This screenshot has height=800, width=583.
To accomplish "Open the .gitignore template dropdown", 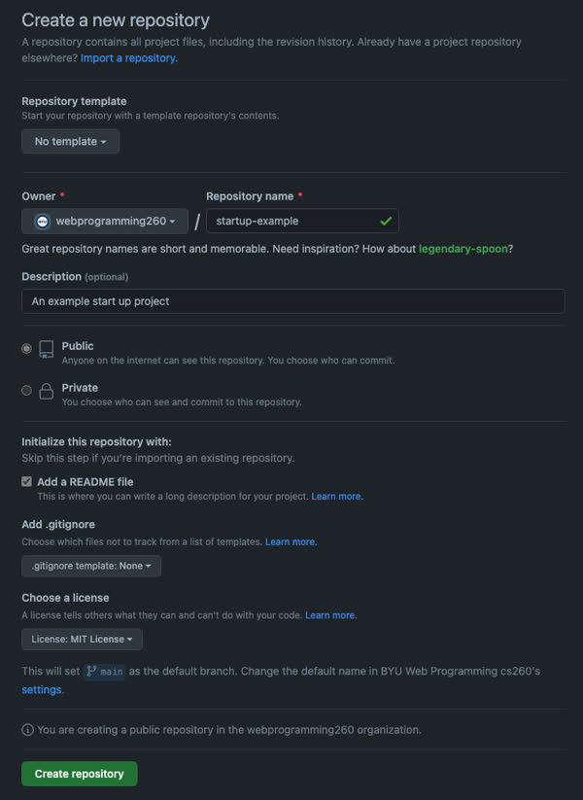I will [x=90, y=566].
